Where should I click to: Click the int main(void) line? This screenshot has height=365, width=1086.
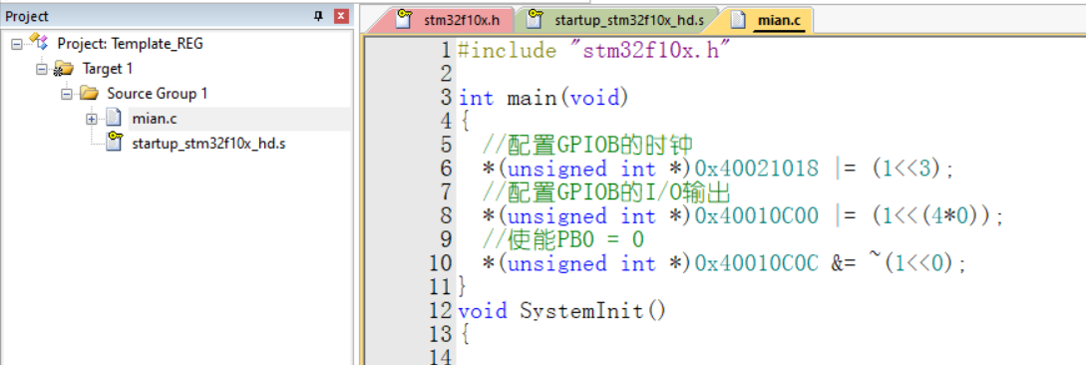tap(543, 98)
